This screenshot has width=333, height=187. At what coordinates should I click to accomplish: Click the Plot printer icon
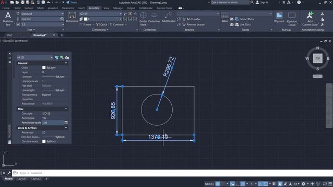pyautogui.click(x=43, y=2)
